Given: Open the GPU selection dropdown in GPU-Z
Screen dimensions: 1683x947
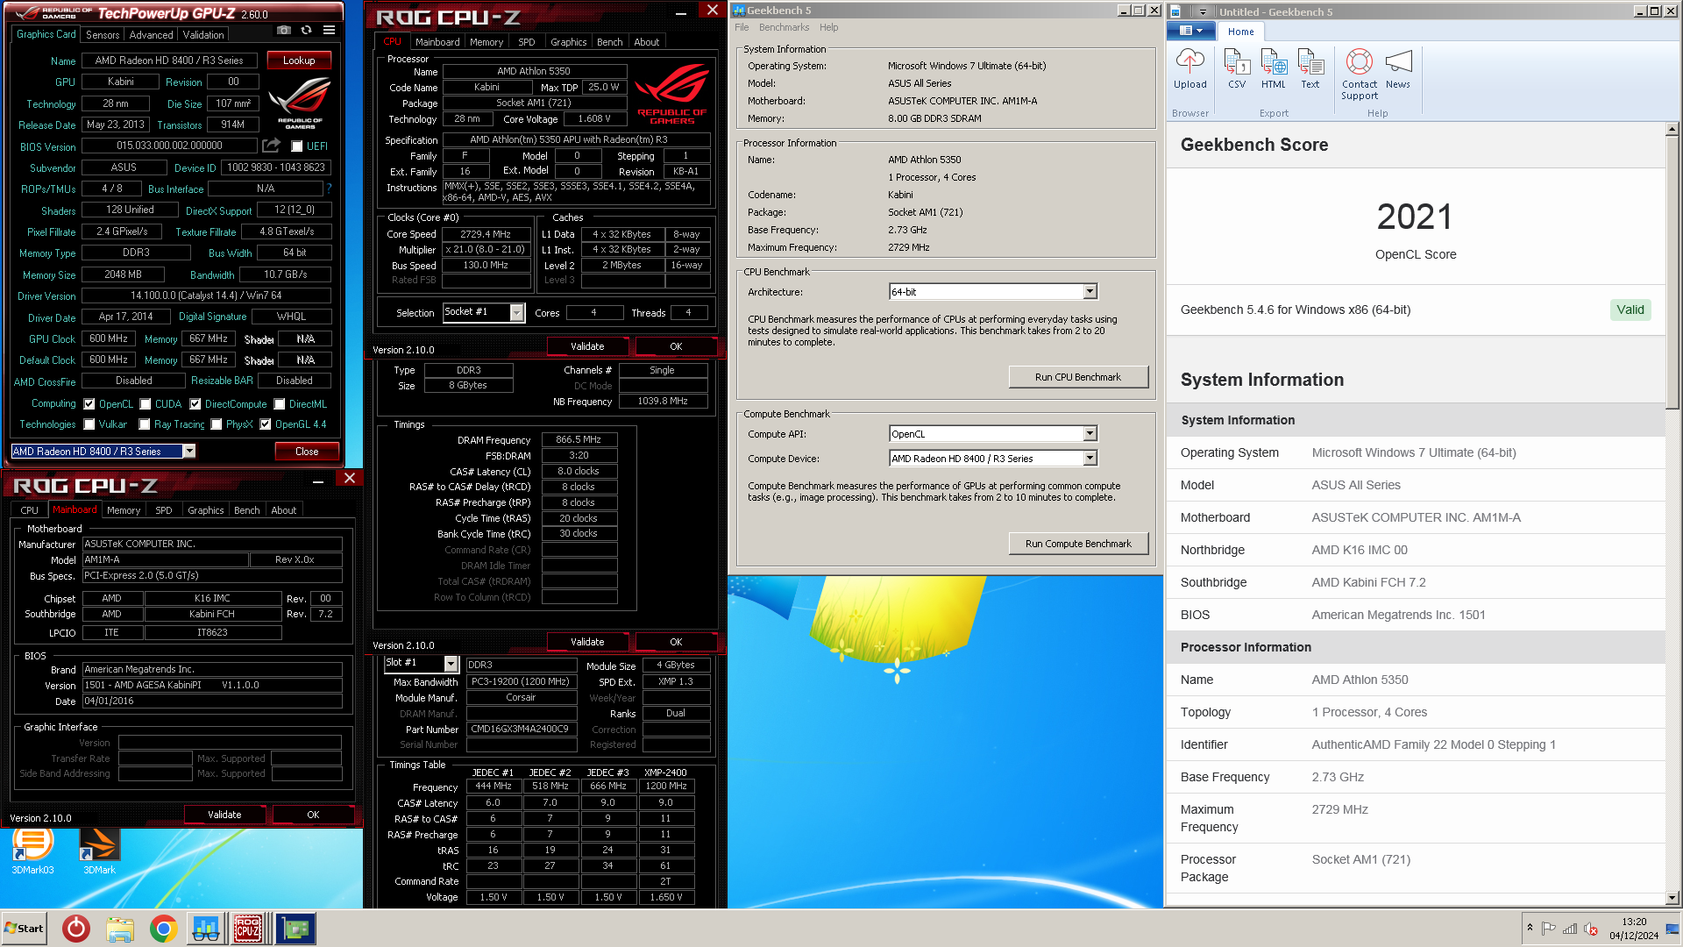Looking at the screenshot, I should click(x=188, y=451).
